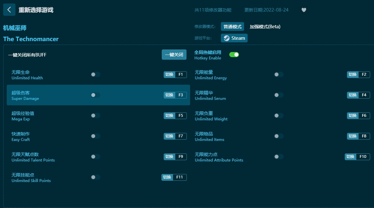
Task: Click 切换 button for F1 hotkey
Action: [x=169, y=74]
